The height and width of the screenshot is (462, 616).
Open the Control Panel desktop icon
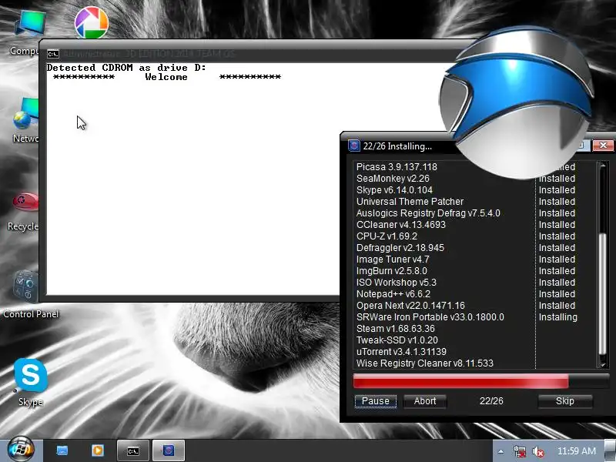tap(31, 294)
